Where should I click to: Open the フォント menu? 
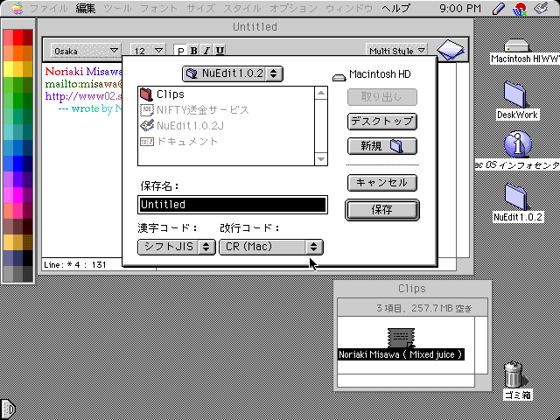coord(159,8)
